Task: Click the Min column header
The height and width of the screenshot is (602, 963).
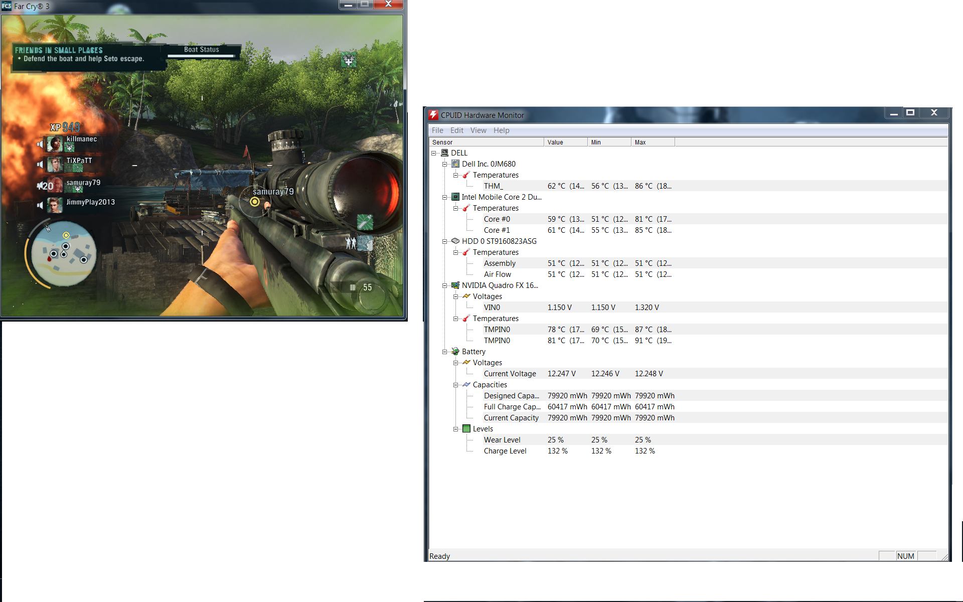Action: (x=609, y=142)
